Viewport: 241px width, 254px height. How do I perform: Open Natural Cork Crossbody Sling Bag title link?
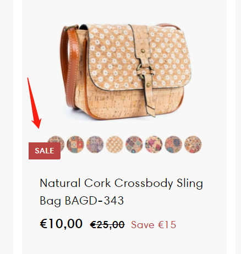coord(122,192)
